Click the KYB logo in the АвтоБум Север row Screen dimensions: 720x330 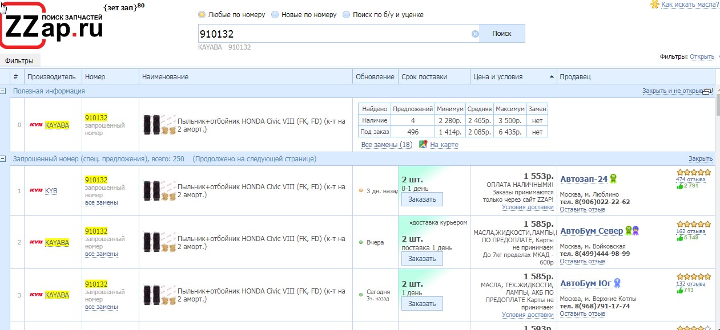(x=36, y=242)
